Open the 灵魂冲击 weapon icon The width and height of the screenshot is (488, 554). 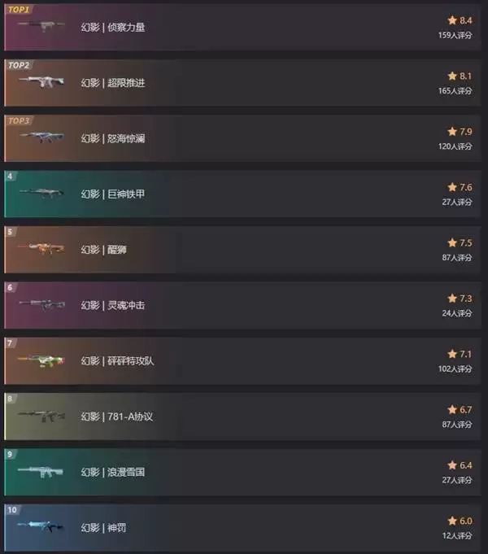coord(41,304)
